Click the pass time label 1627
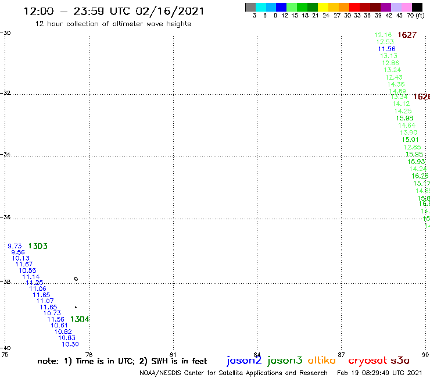This screenshot has width=430, height=378. pos(407,35)
